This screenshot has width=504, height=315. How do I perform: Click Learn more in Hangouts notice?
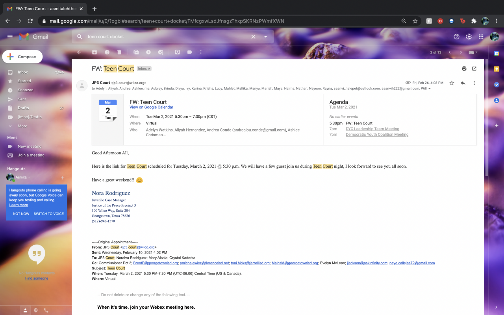point(19,205)
